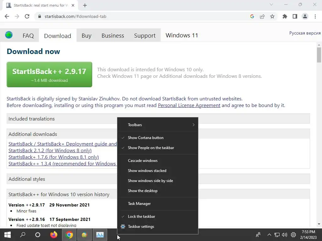Click the share page icon
This screenshot has width=322, height=241.
pos(262,16)
